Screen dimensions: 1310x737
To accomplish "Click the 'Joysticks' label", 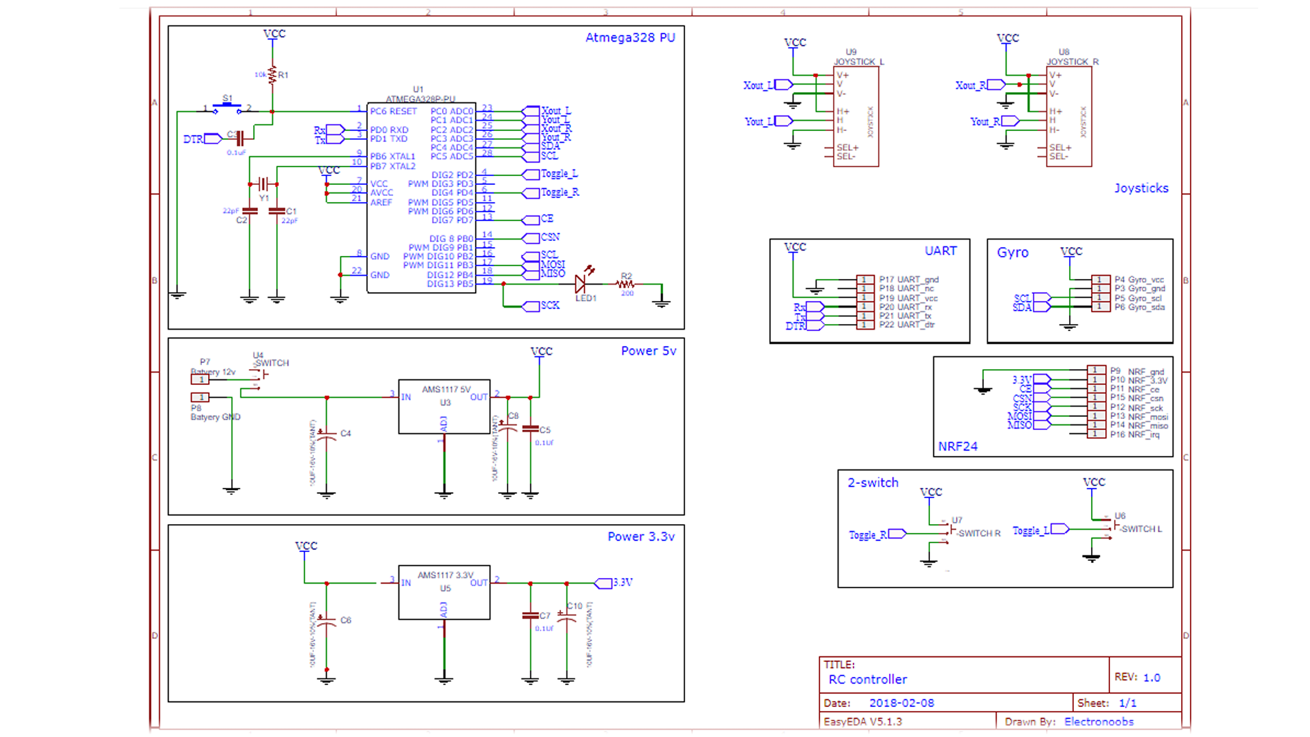I will 1141,188.
